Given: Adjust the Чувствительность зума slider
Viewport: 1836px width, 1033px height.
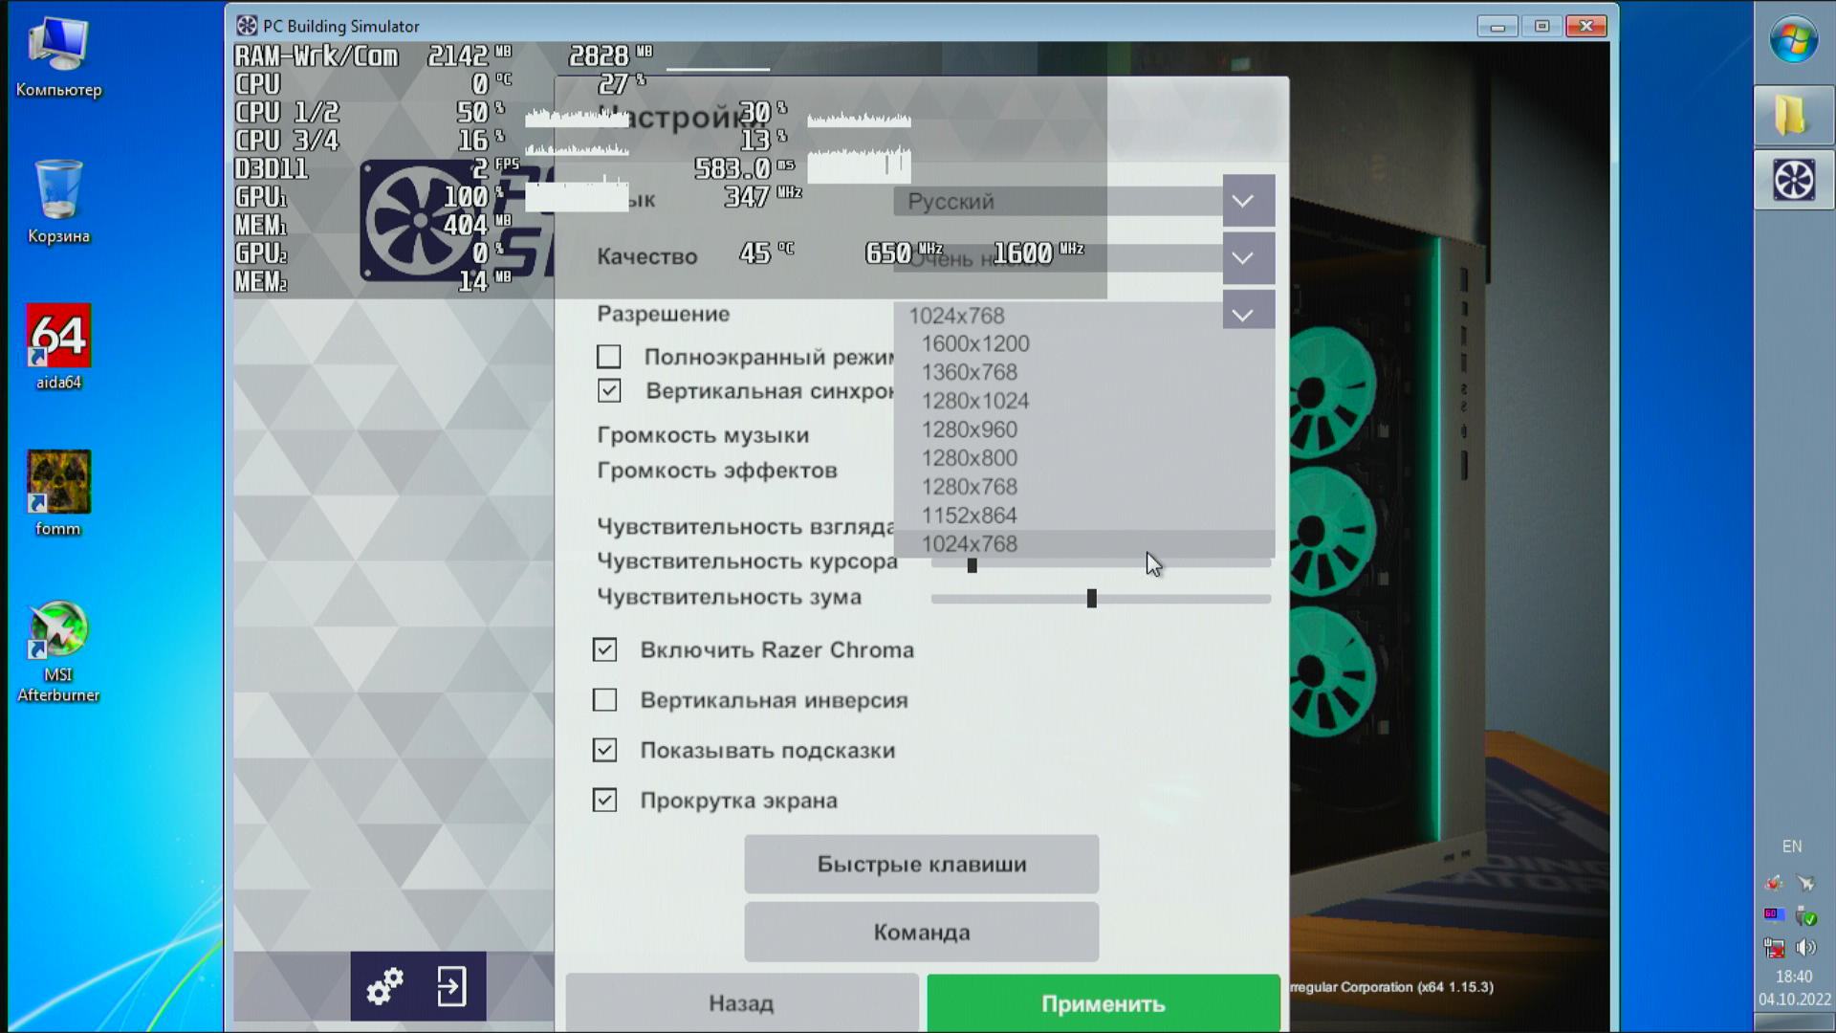Looking at the screenshot, I should tap(1091, 599).
